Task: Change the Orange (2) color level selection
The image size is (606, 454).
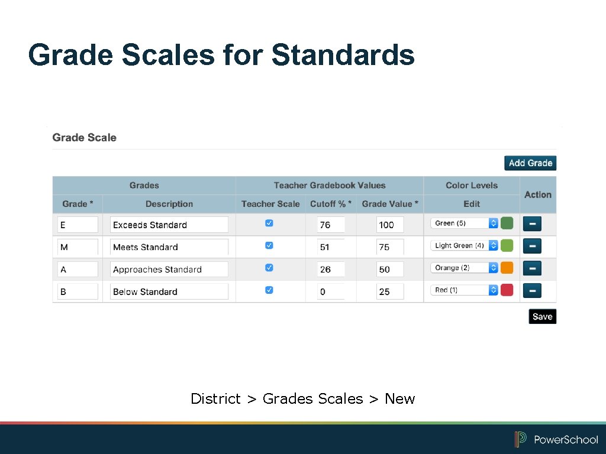Action: [x=494, y=267]
